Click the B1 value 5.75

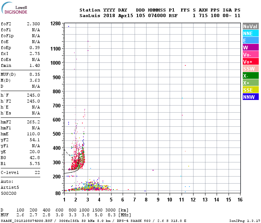(35, 164)
